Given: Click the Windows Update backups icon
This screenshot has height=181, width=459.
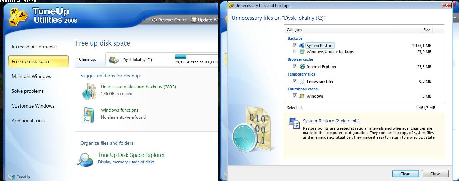Looking at the screenshot, I should [x=302, y=52].
